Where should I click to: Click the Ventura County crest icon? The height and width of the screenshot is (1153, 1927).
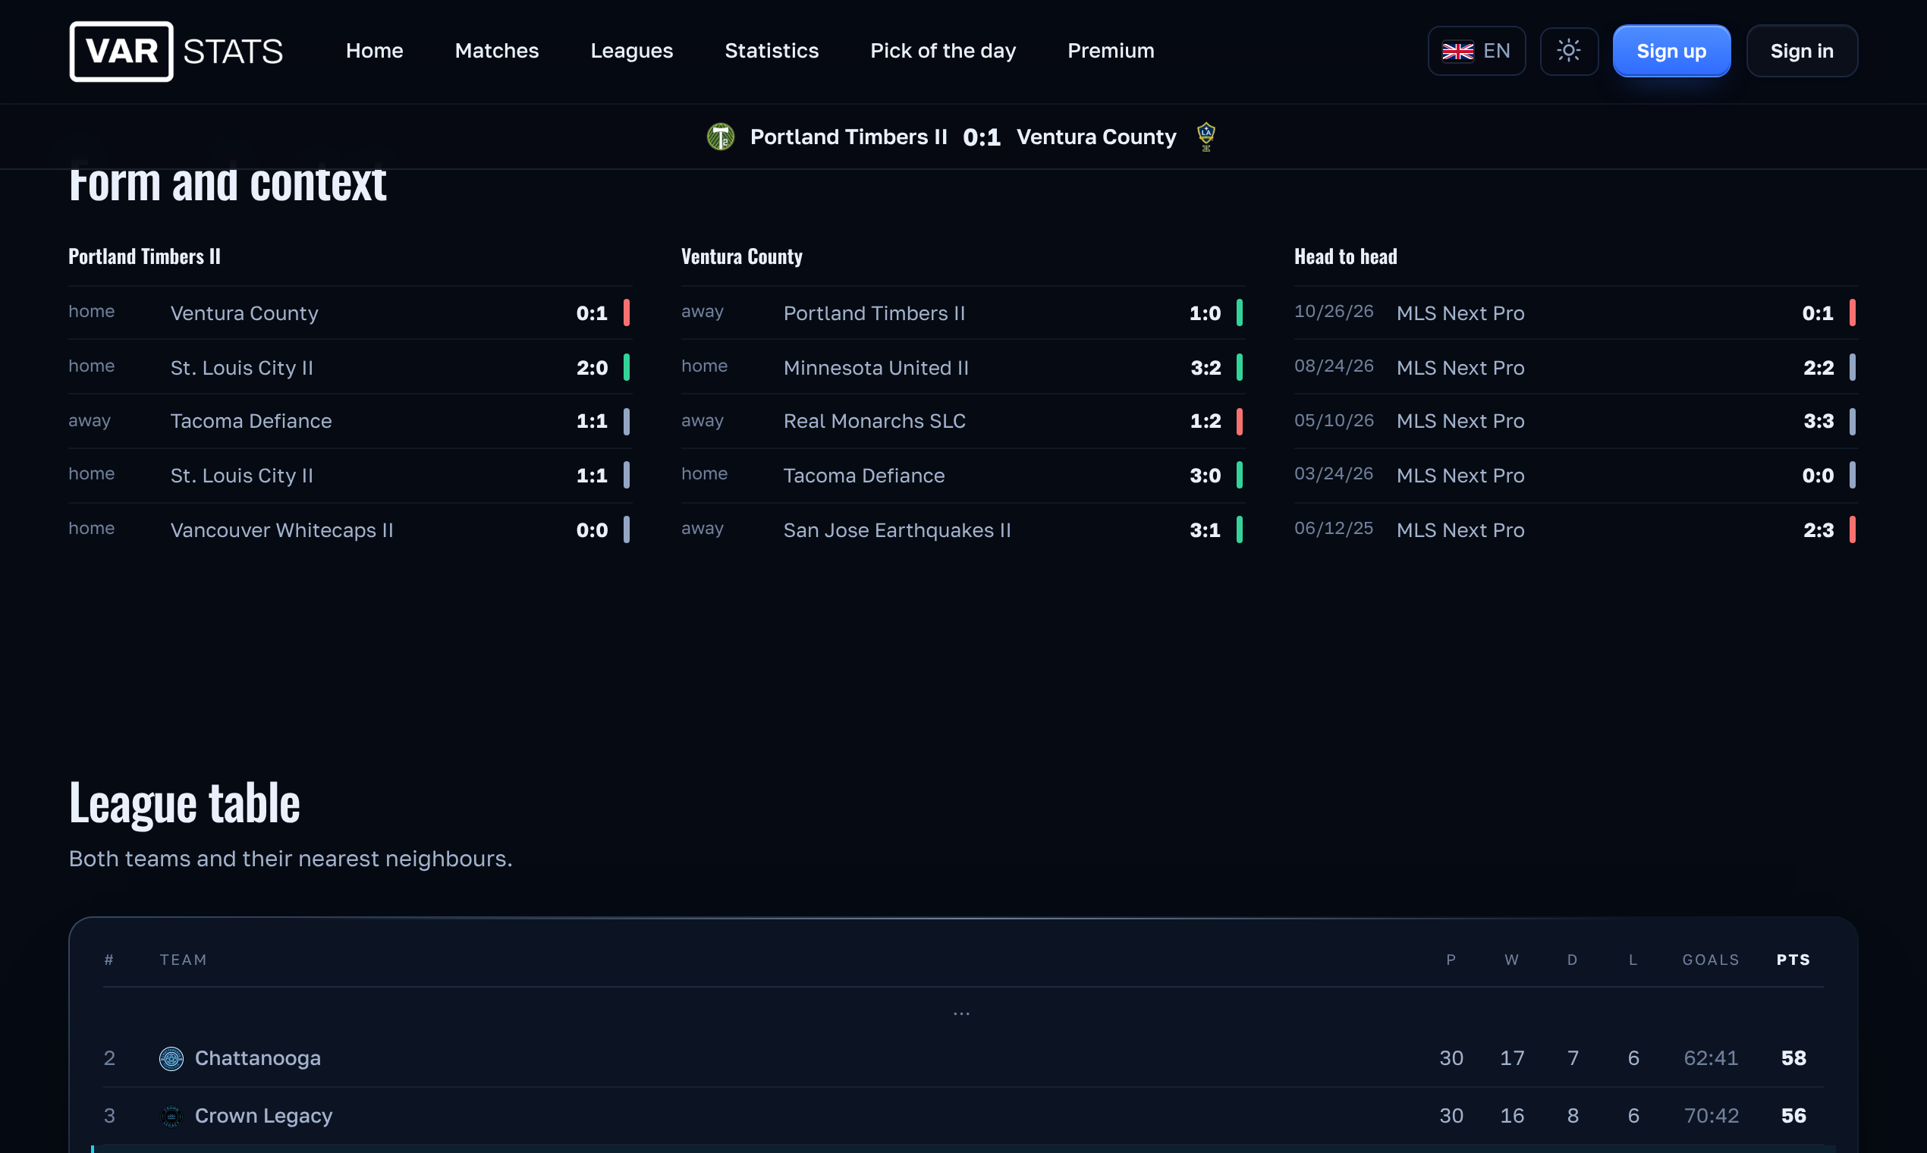pyautogui.click(x=1206, y=137)
